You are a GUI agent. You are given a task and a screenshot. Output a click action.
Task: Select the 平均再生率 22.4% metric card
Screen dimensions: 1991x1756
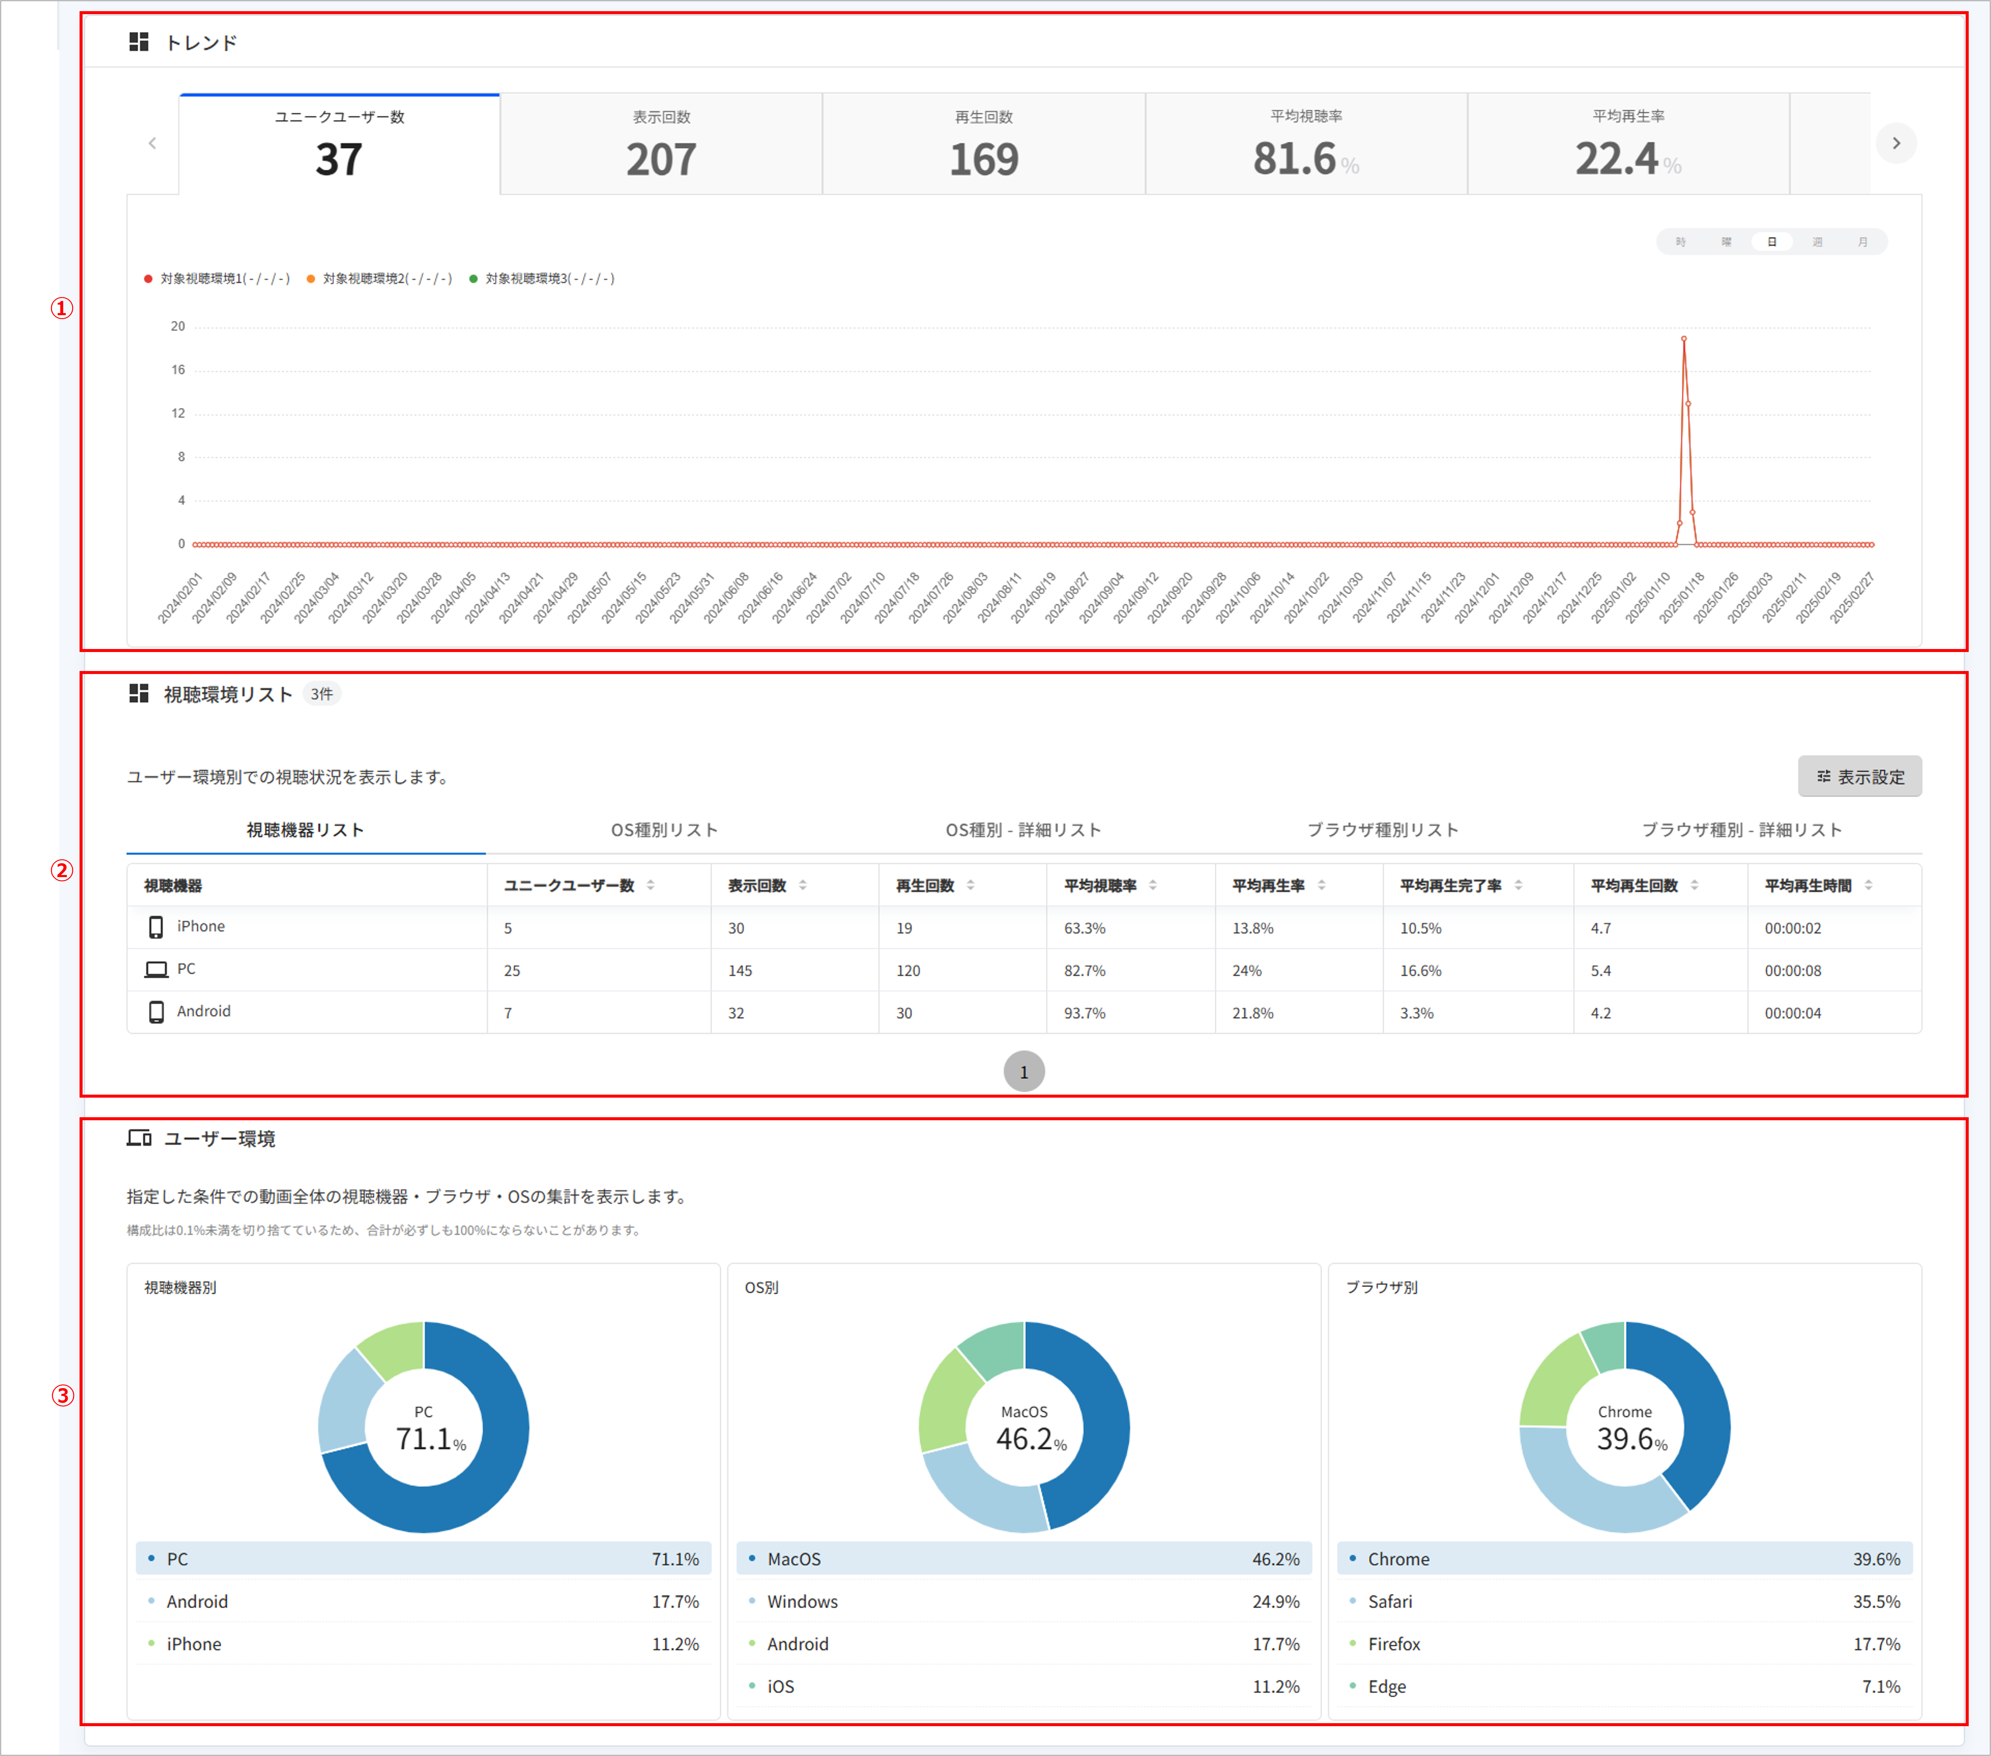(x=1629, y=144)
